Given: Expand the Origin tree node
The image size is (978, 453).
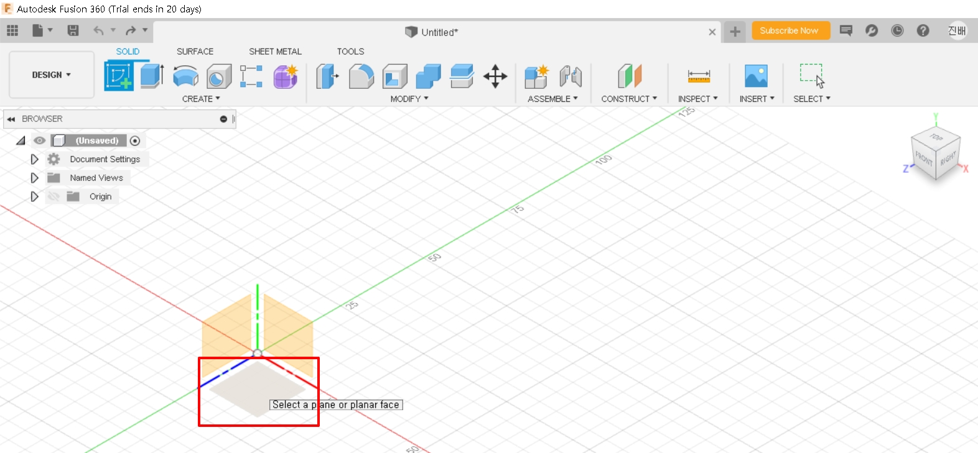Looking at the screenshot, I should [x=34, y=196].
